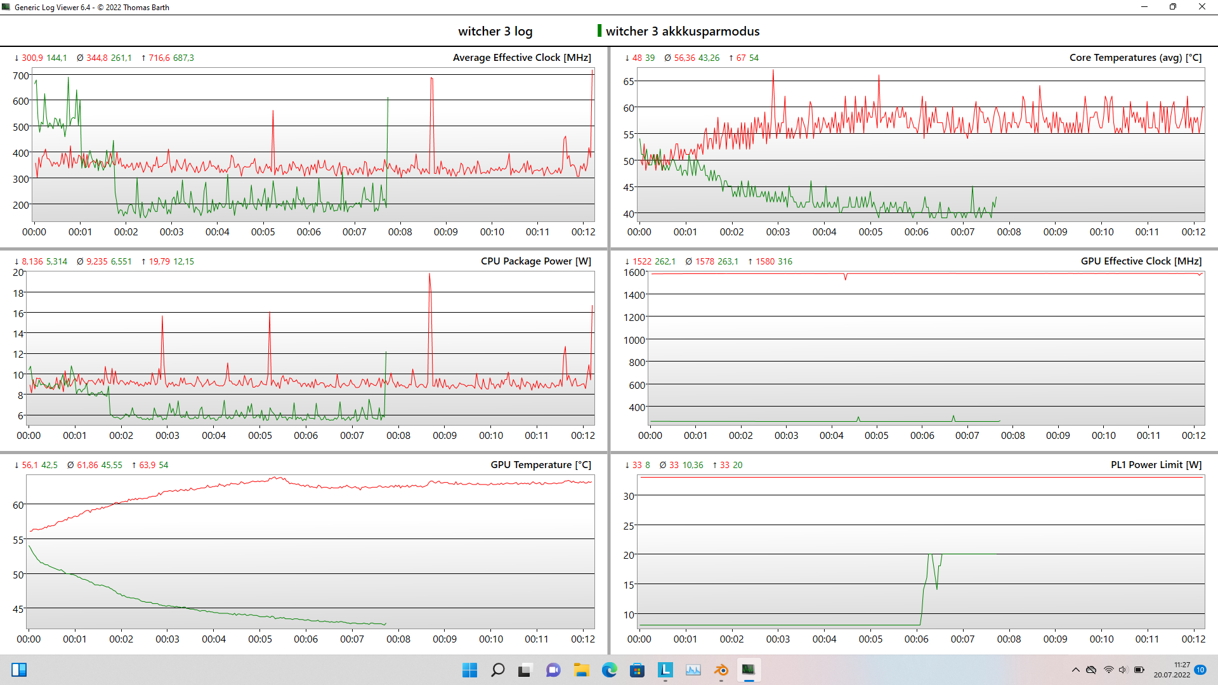Open Task View from taskbar
Viewport: 1218px width, 685px height.
525,670
